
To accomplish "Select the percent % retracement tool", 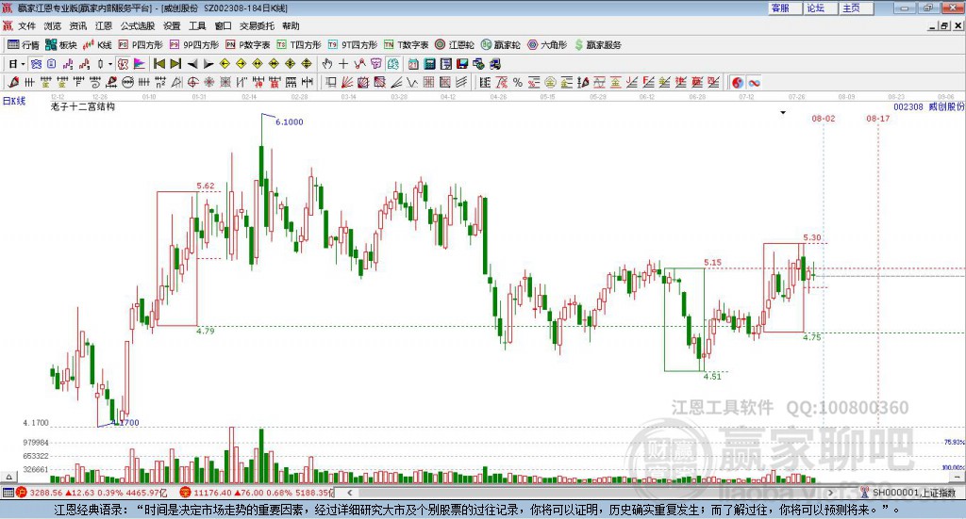I will [518, 82].
